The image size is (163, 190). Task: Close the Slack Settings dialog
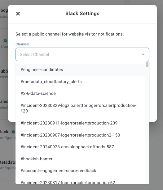18,14
